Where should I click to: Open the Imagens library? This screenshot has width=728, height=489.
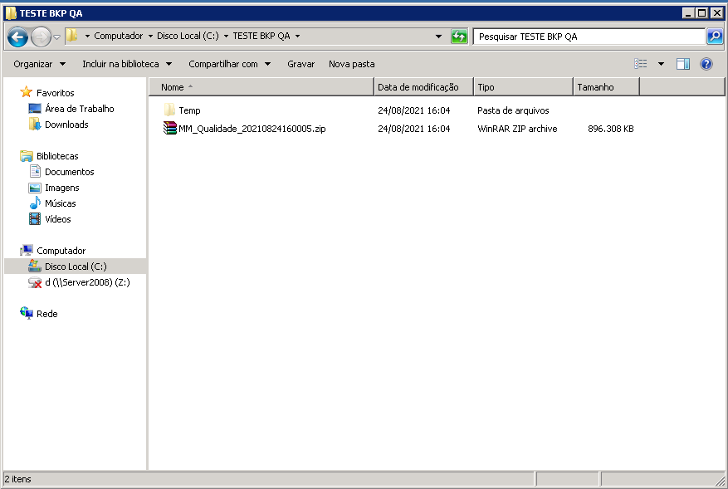coord(61,188)
